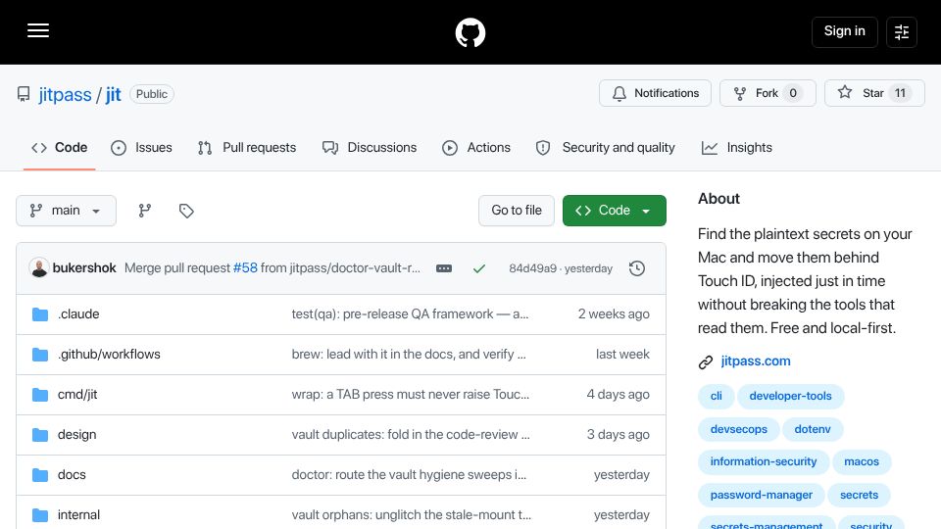Switch to the Issues tab
Viewport: 941px width, 529px height.
point(141,148)
